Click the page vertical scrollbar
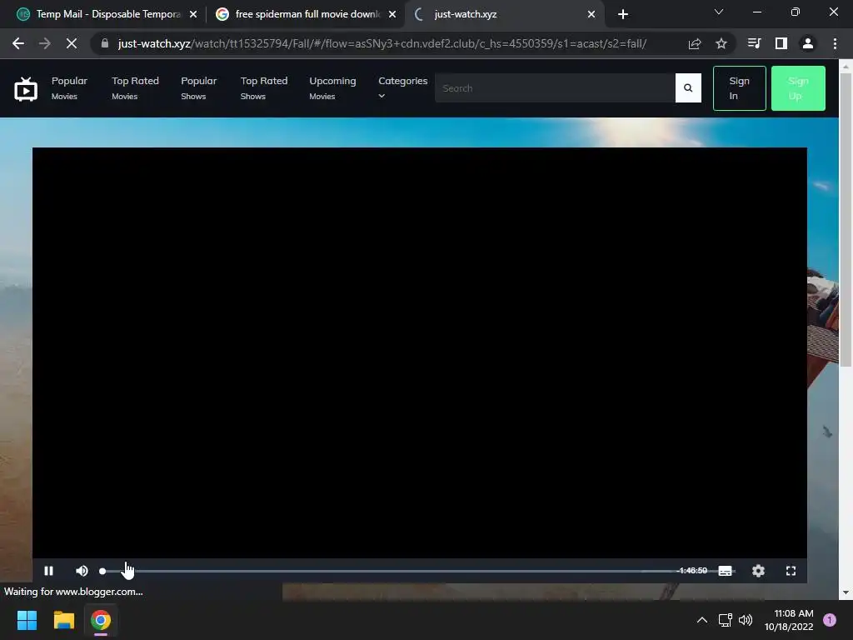The height and width of the screenshot is (640, 853). (846, 220)
